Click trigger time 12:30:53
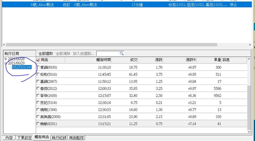The width and height of the screenshot is (255, 141). pos(105,110)
